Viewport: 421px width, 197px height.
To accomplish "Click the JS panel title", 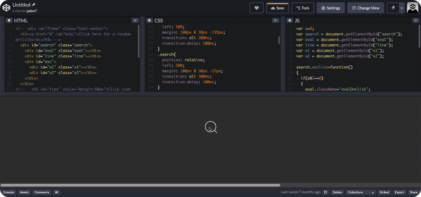I will 297,21.
